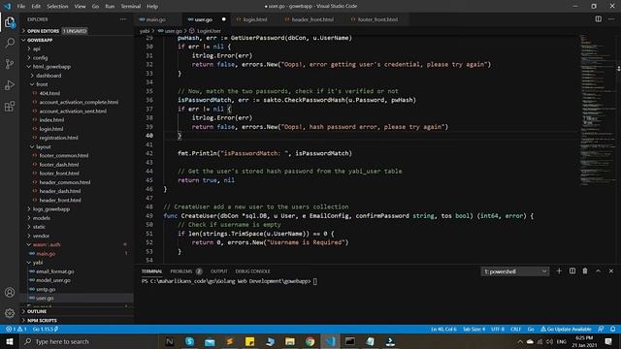Image resolution: width=621 pixels, height=349 pixels.
Task: Click Tab Size: 4 in status bar
Action: point(474,329)
